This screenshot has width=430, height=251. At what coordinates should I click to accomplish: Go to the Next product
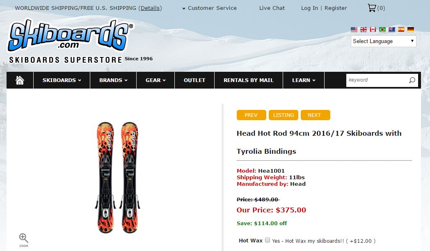(x=316, y=115)
